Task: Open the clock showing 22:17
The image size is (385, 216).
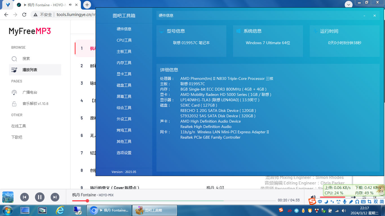Action: tap(364, 210)
